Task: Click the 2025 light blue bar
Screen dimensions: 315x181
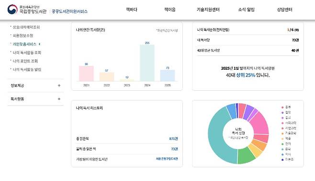Action: tap(168, 75)
